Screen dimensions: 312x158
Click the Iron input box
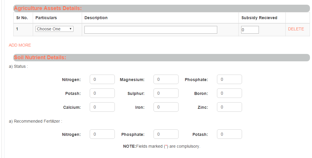coord(166,107)
